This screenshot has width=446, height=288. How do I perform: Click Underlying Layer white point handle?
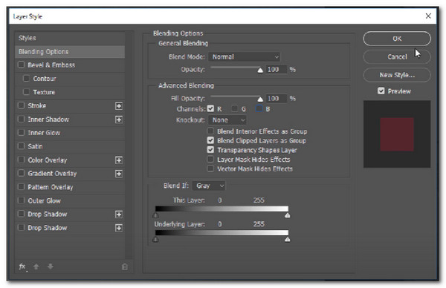(x=288, y=239)
